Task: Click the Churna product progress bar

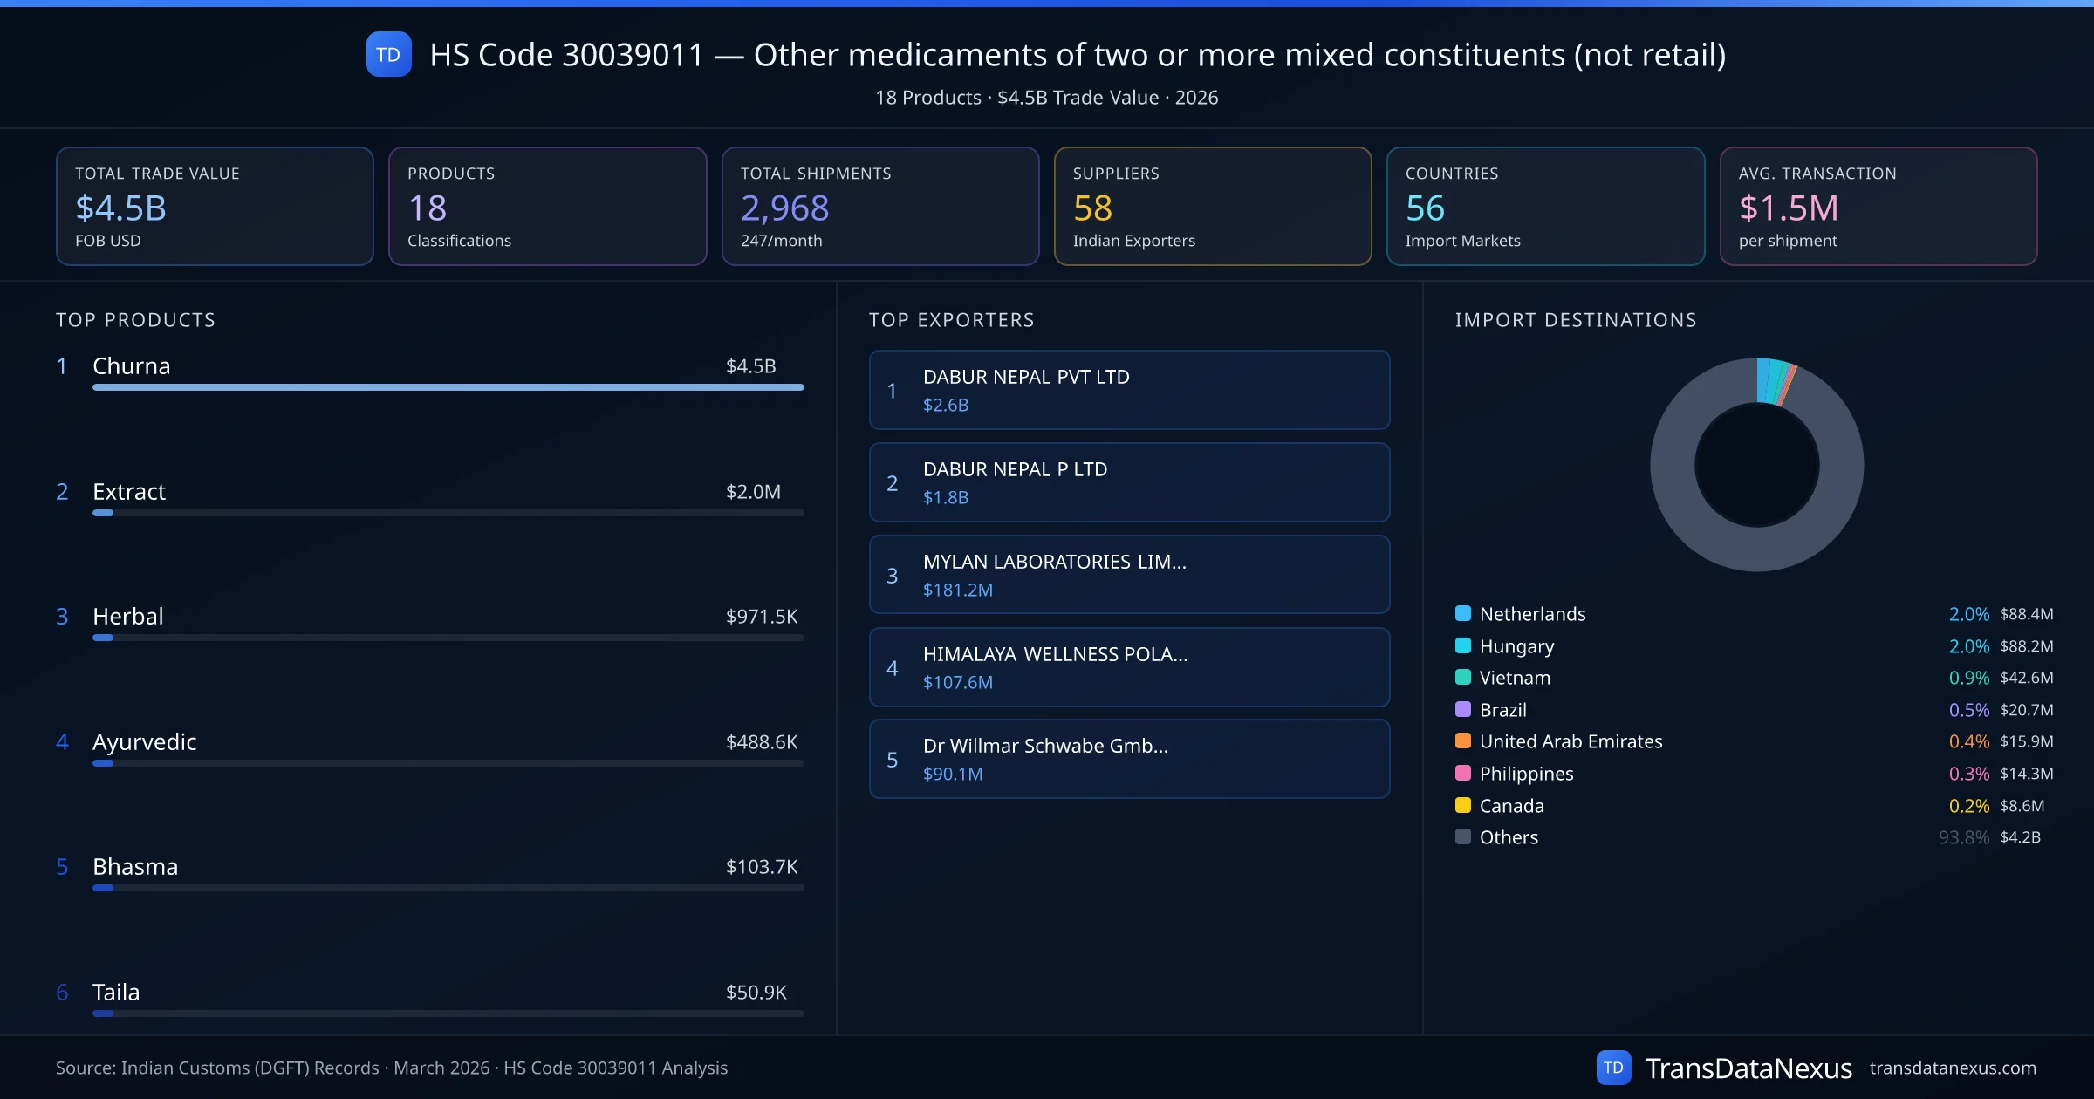Action: [x=448, y=387]
